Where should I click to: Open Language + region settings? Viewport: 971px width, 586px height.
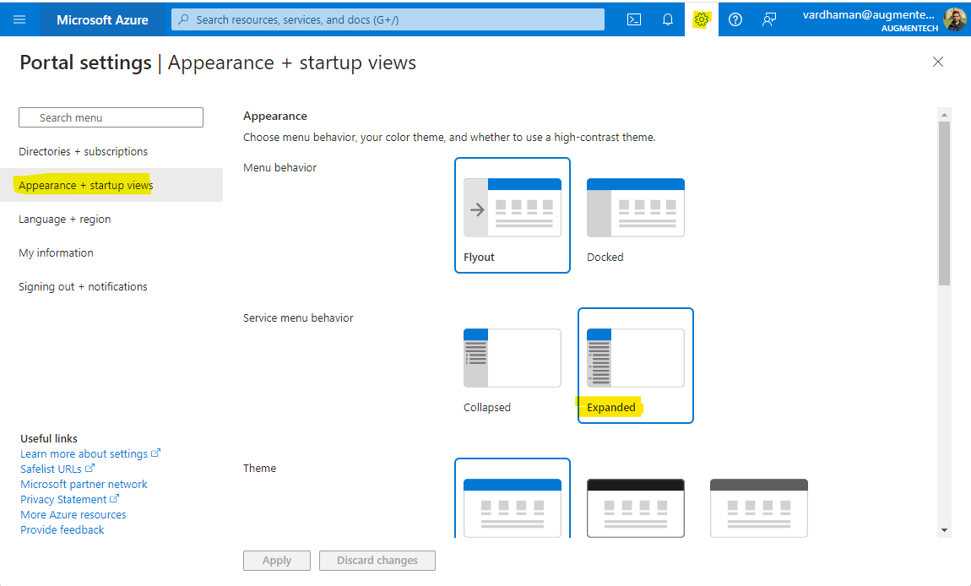pos(64,219)
